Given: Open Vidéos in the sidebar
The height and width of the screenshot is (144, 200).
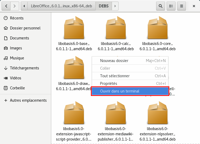Looking at the screenshot, I should (25, 78).
